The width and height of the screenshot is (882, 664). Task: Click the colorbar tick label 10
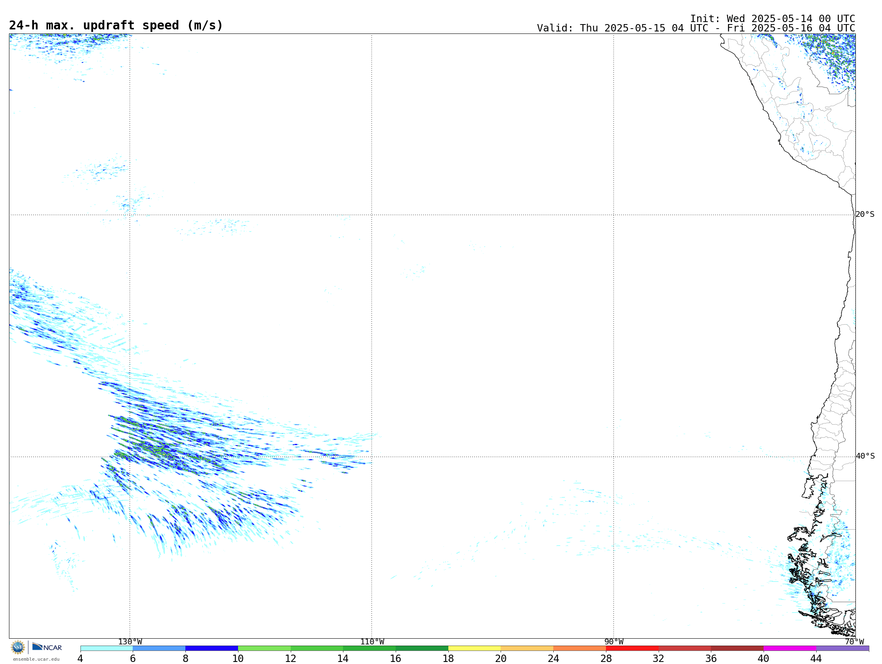pos(238,659)
